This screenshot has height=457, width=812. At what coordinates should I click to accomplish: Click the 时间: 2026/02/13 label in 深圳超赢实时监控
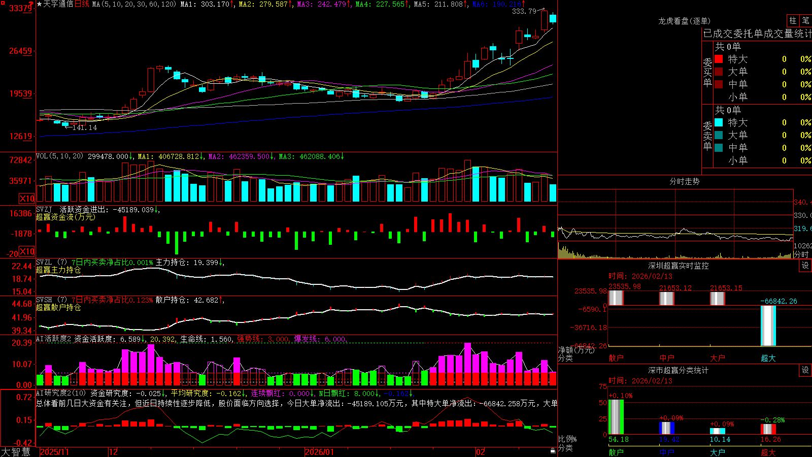click(x=640, y=276)
